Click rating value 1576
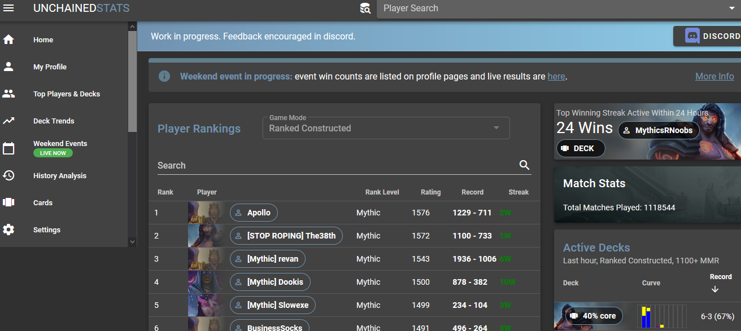The height and width of the screenshot is (331, 741). [421, 213]
